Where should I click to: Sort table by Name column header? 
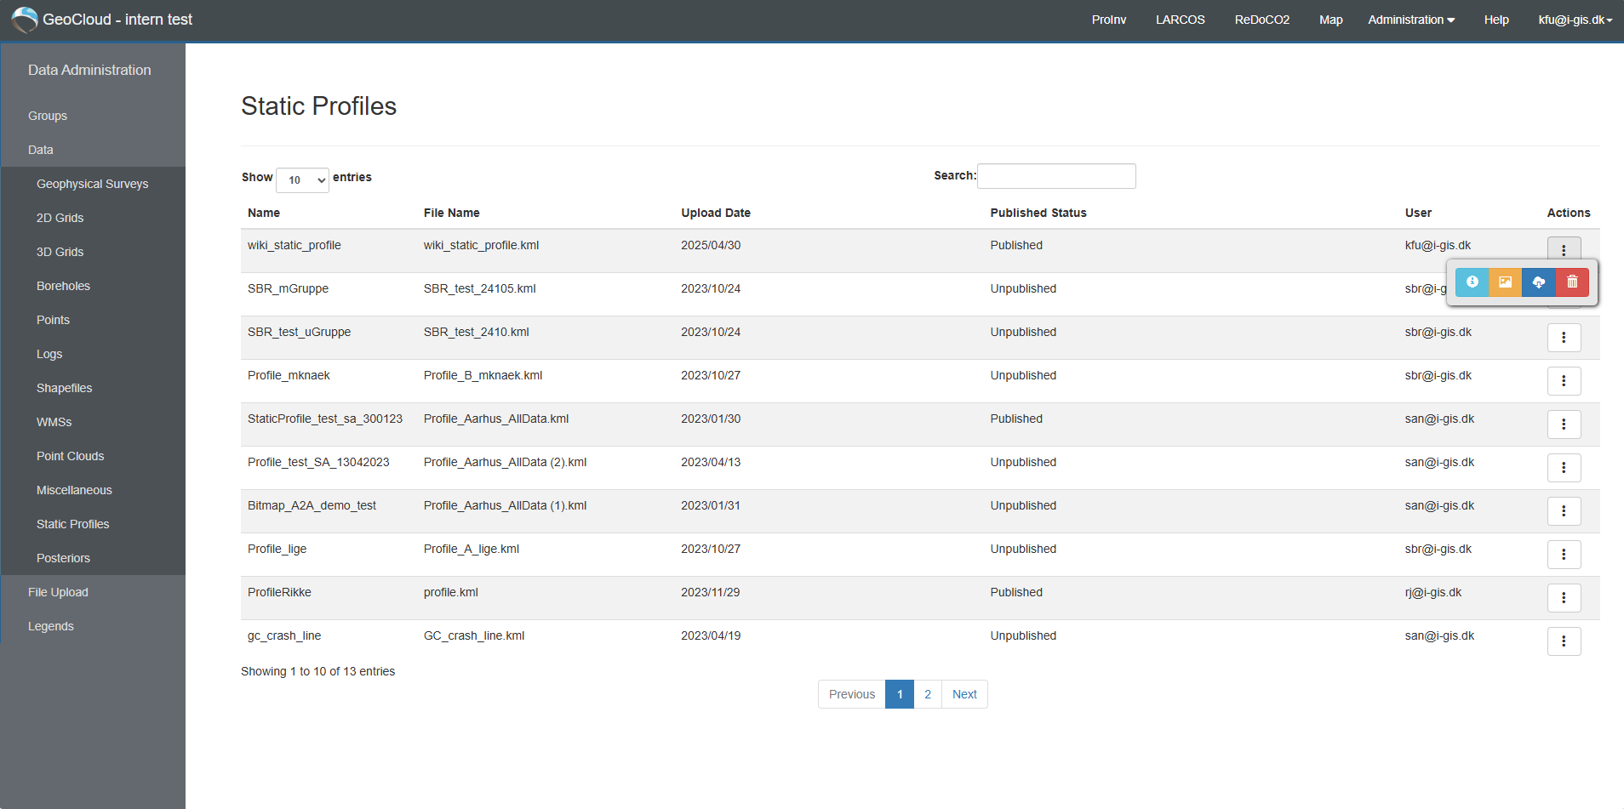(x=264, y=213)
